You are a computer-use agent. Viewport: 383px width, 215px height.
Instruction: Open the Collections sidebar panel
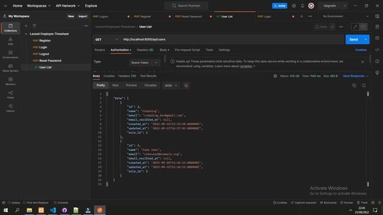(11, 28)
